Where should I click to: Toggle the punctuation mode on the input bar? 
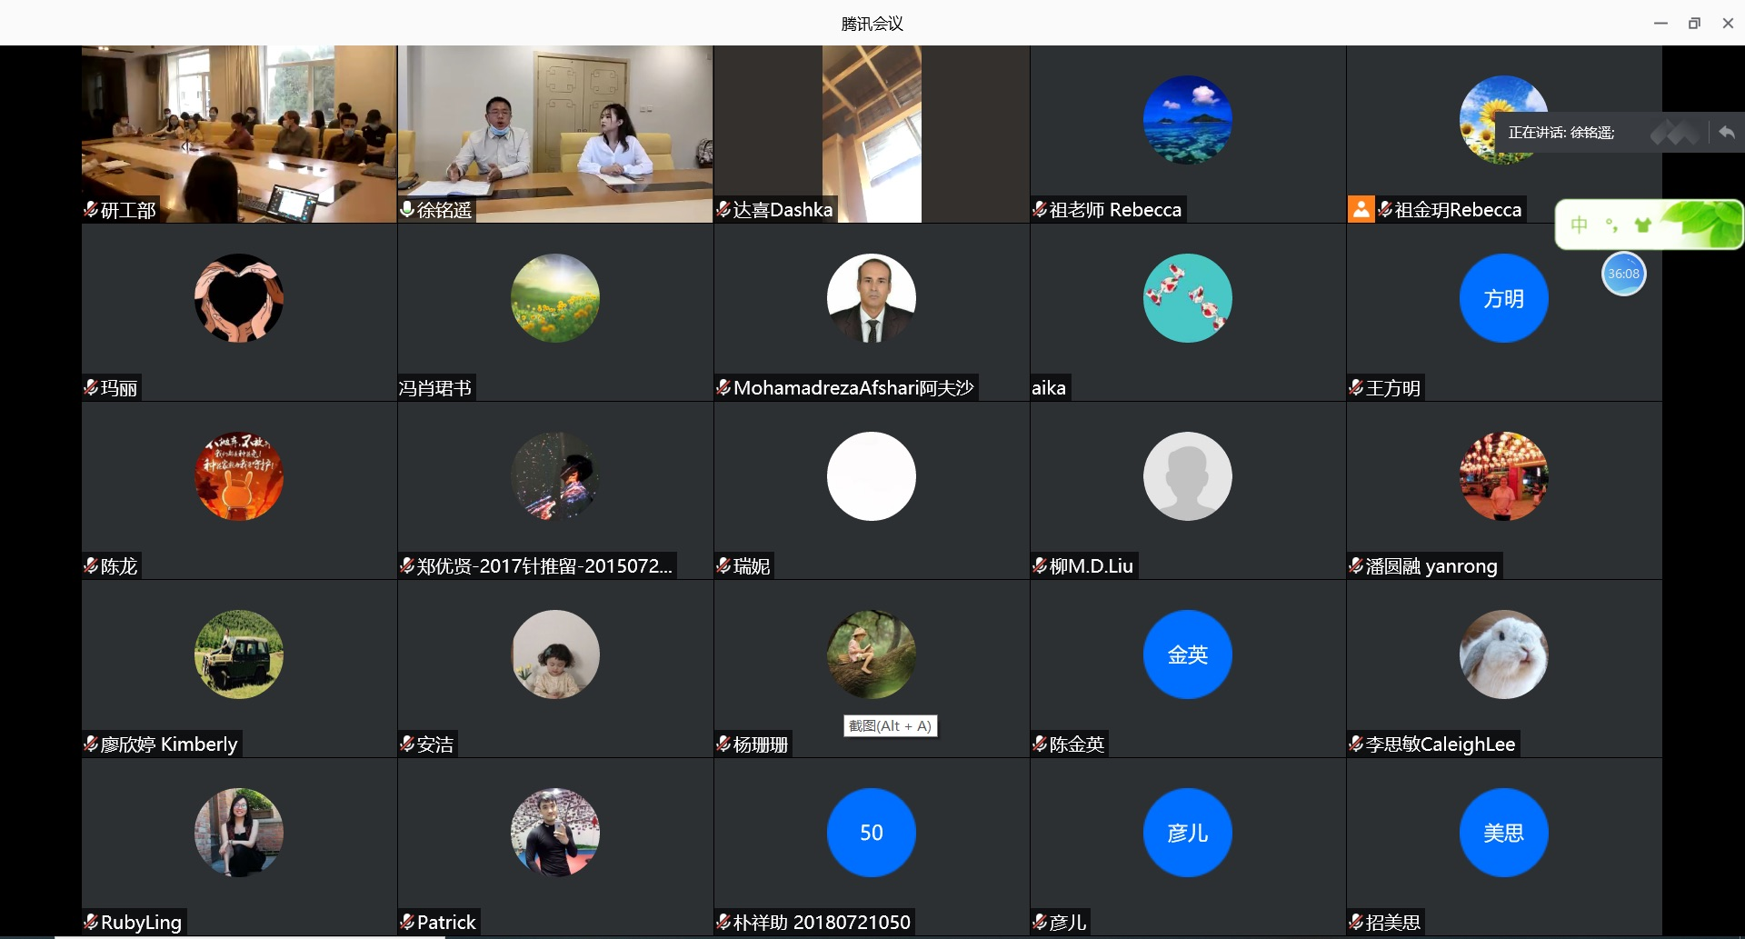click(1611, 225)
